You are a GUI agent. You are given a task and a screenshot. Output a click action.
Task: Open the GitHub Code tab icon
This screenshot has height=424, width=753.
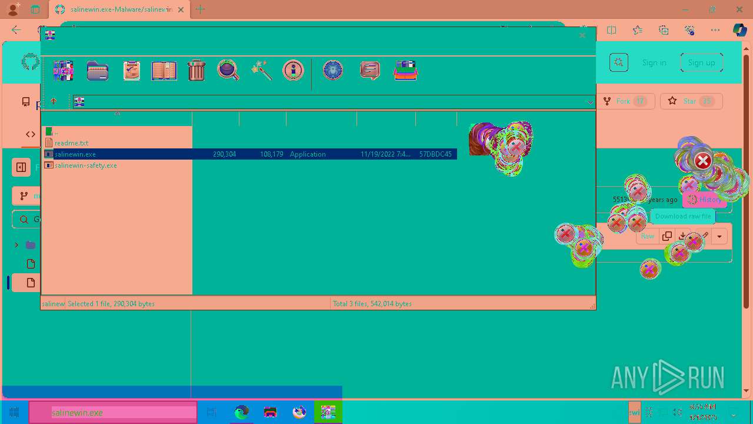tap(31, 134)
